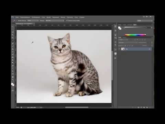This screenshot has height=124, width=165.
Task: Close the open document tab
Action: pyautogui.click(x=34, y=24)
